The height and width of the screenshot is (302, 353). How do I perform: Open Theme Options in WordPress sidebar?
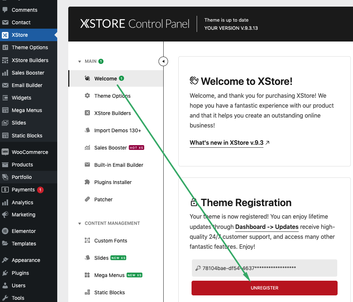29,47
